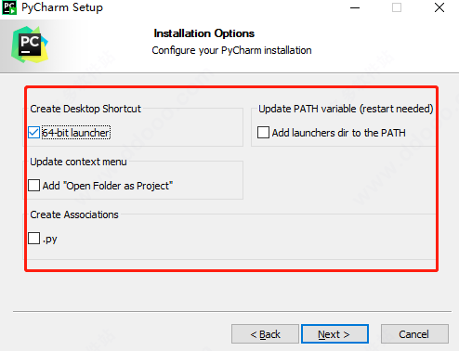This screenshot has height=351, width=459.
Task: Click the "Add launchers dir to the PATH" label
Action: coord(339,133)
